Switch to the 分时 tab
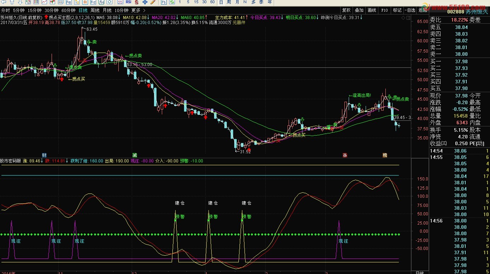Viewport: 490px width, 274px height. pos(5,10)
